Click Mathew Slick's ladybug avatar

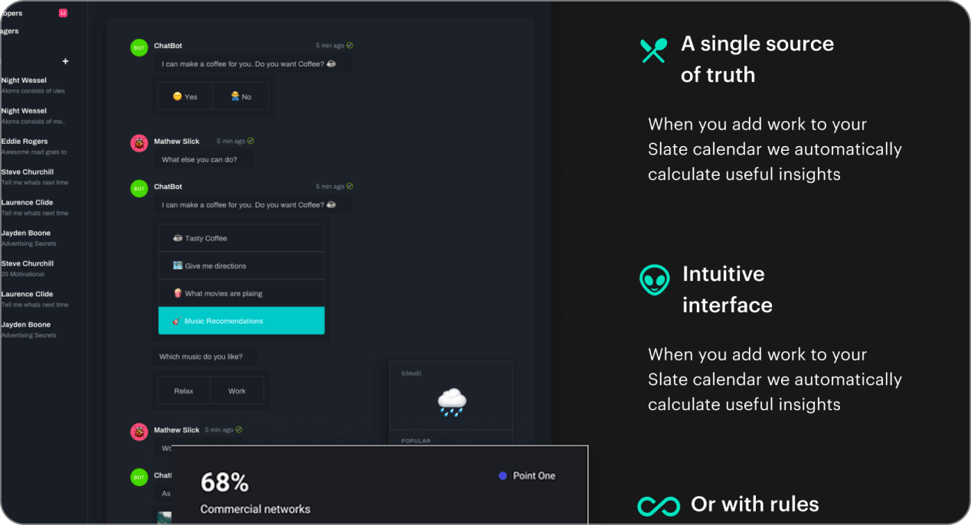point(139,143)
